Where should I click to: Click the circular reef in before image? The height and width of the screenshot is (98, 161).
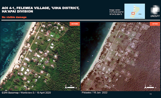pyautogui.click(x=5, y=30)
